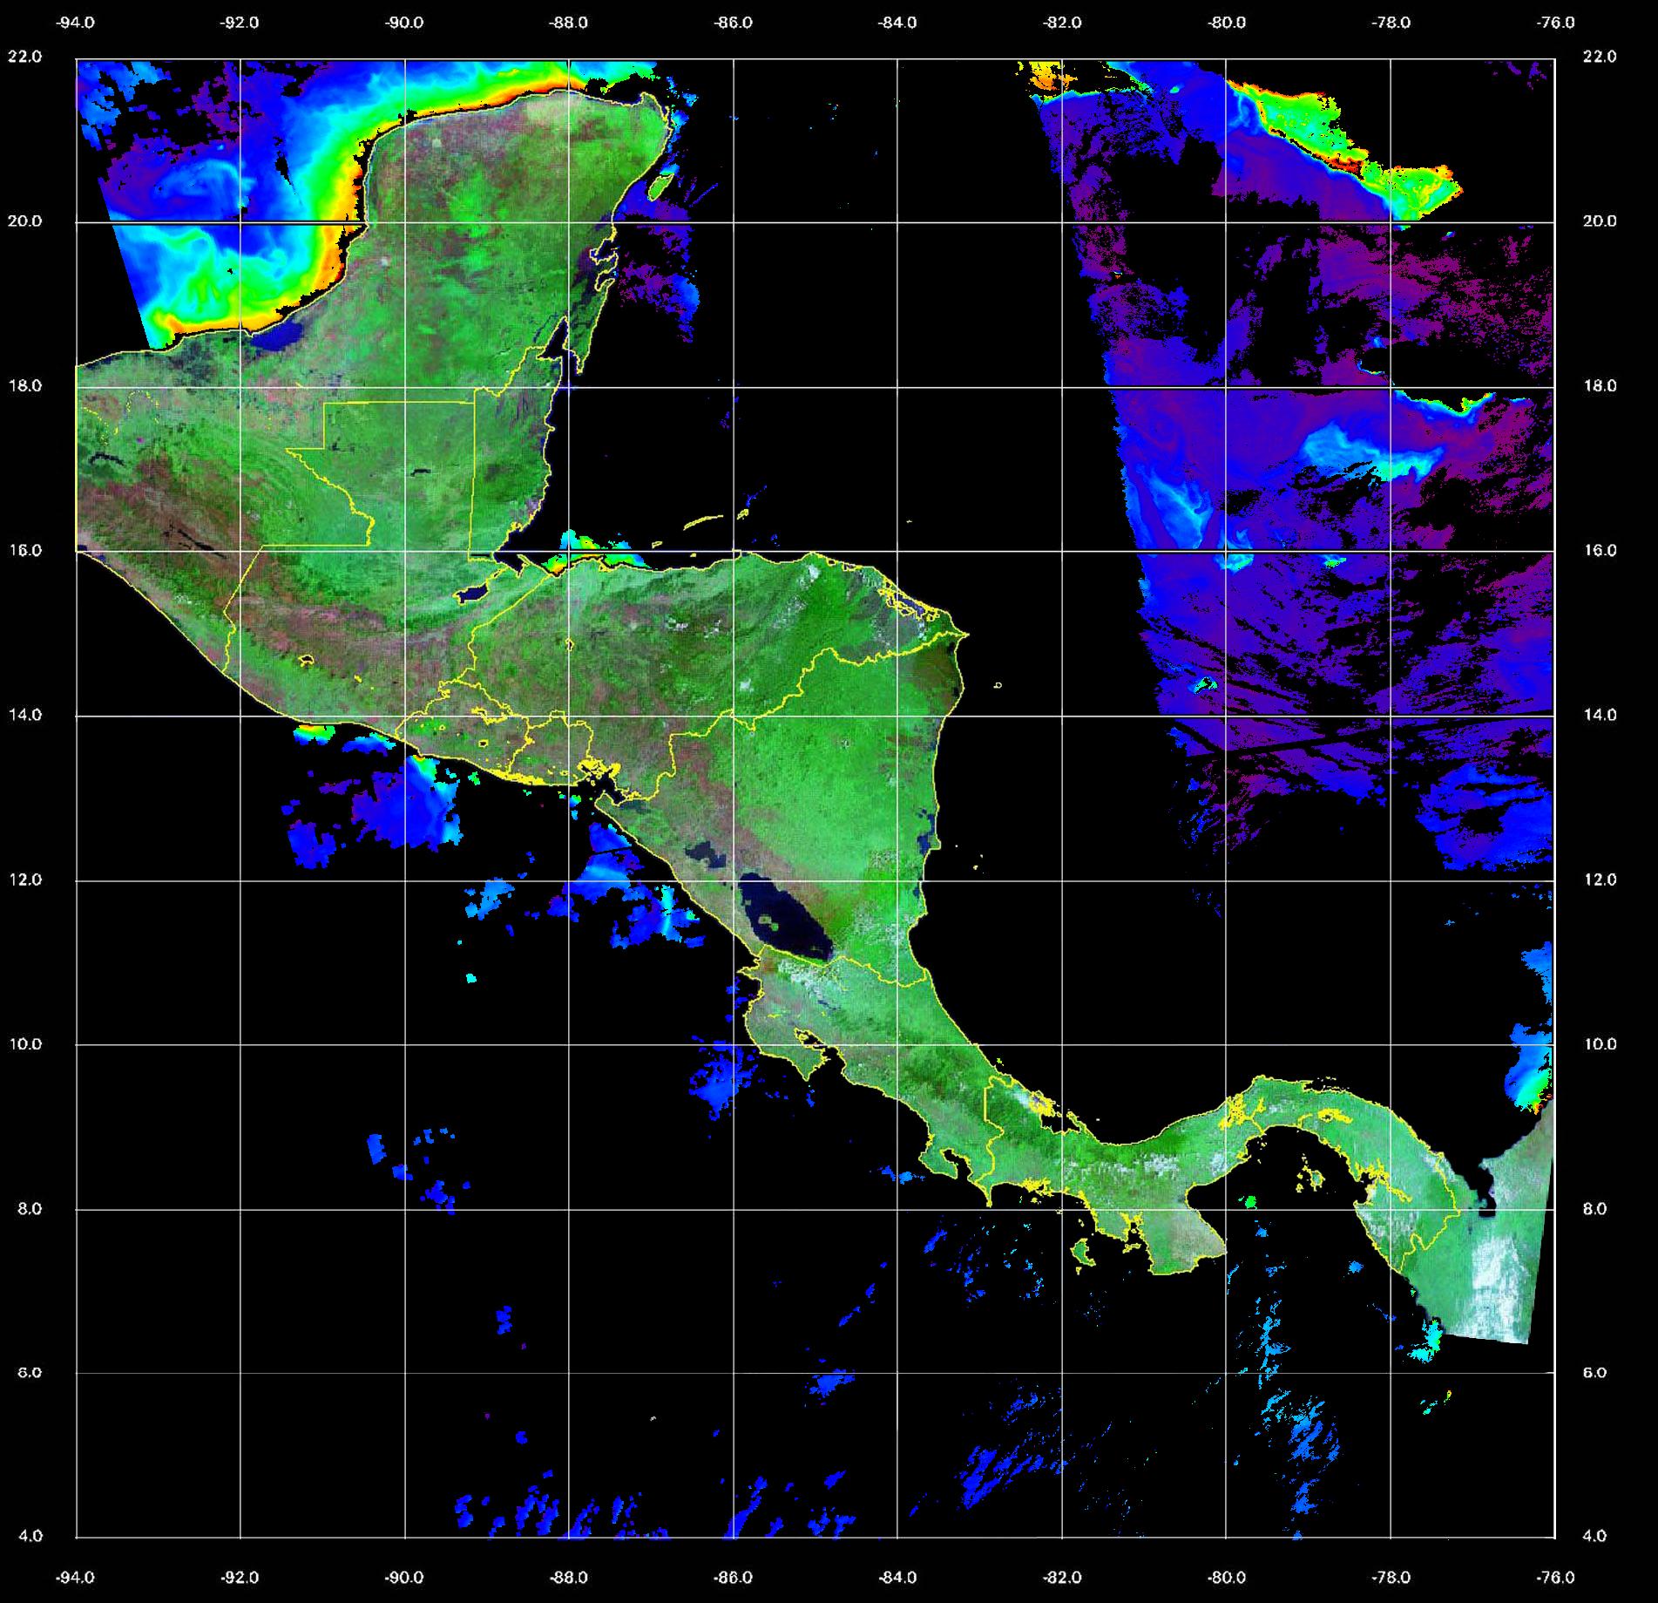Click the -94.0 longitude label on bottom axis

pos(76,1577)
